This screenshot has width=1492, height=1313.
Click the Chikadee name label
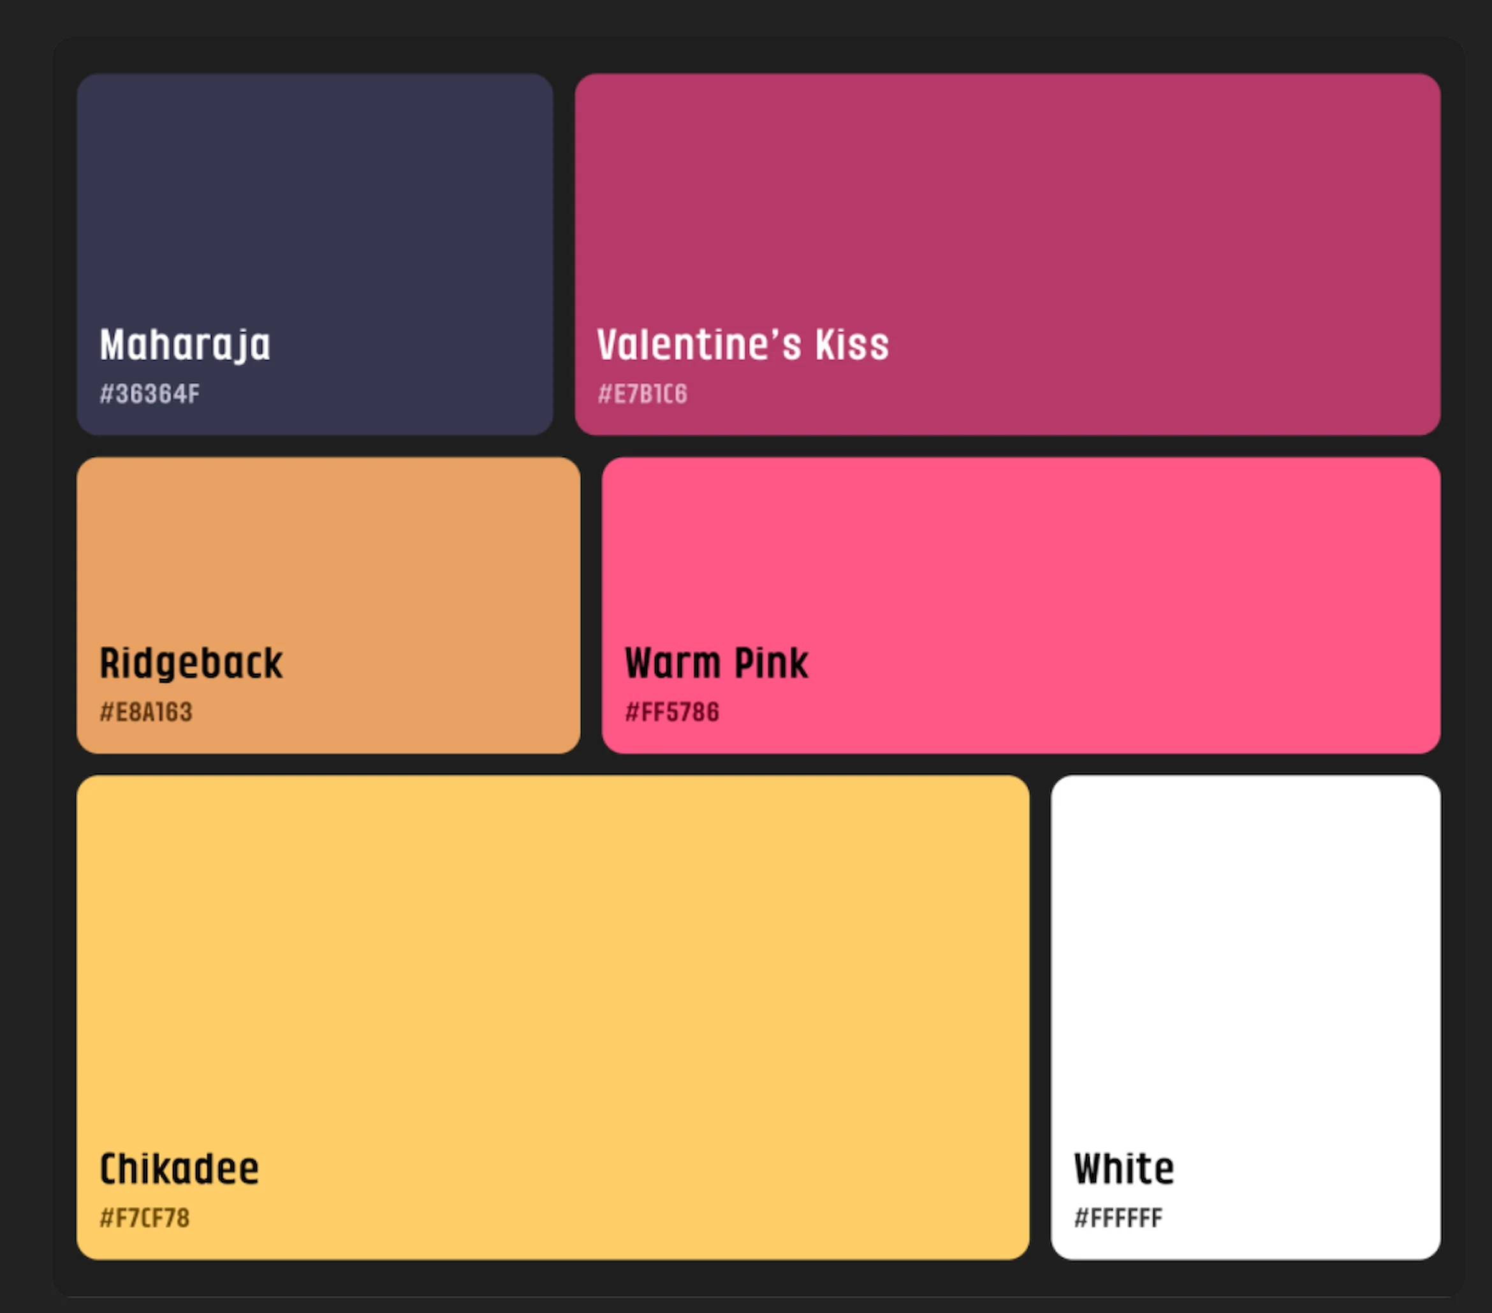179,1169
